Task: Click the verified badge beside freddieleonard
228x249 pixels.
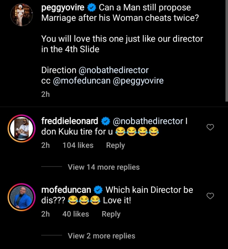Action: (106, 121)
